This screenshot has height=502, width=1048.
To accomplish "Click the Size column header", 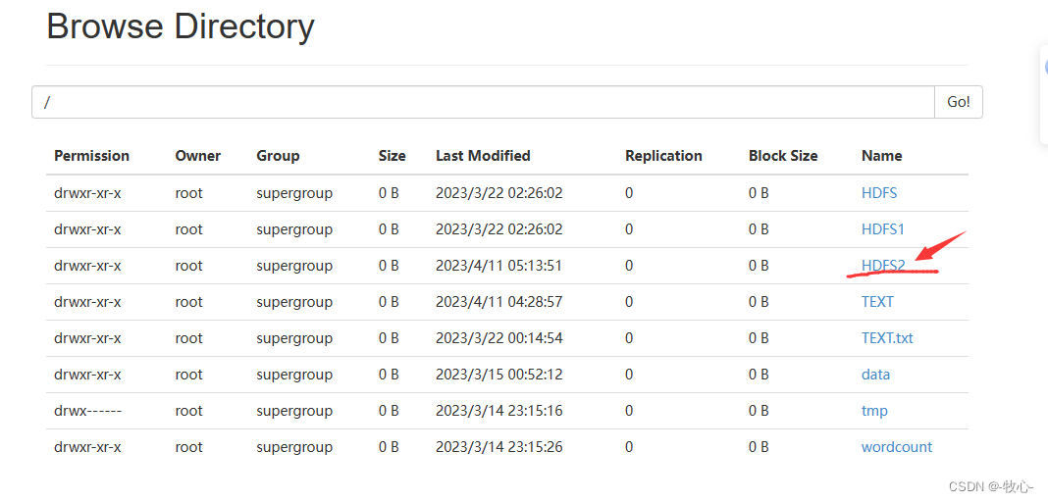I will pyautogui.click(x=392, y=156).
